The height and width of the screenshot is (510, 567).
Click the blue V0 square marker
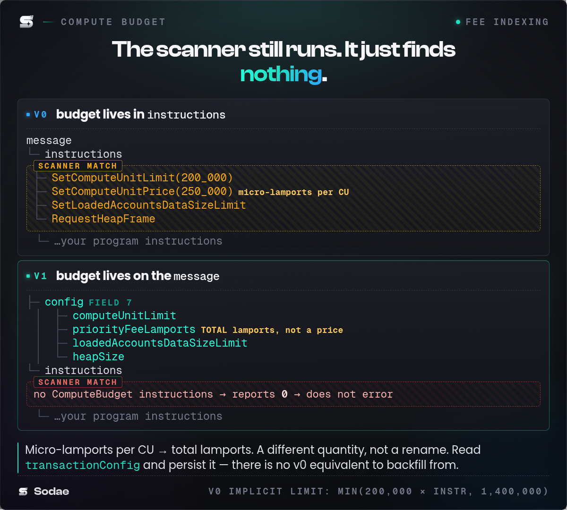click(28, 115)
